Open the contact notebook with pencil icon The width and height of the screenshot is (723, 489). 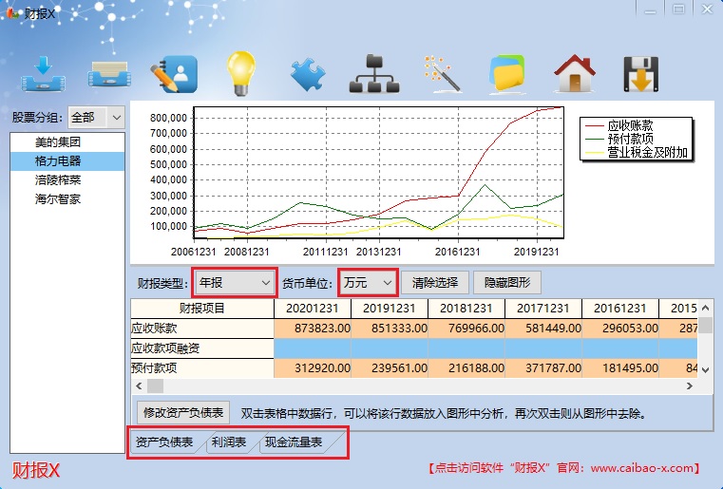click(x=174, y=74)
